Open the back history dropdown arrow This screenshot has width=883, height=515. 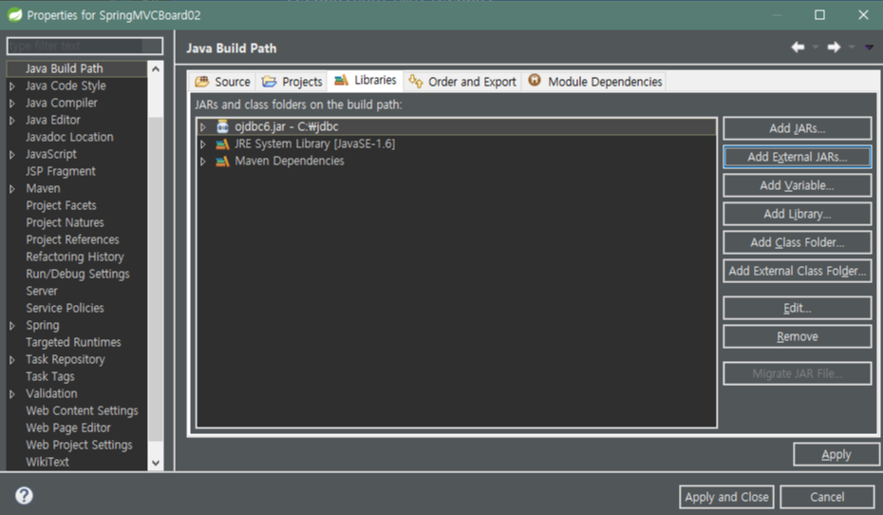(x=815, y=48)
